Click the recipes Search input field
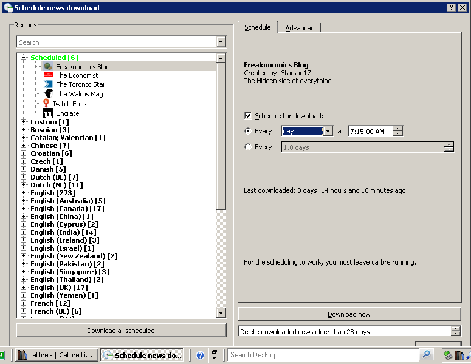Image resolution: width=471 pixels, height=364 pixels. 117,42
